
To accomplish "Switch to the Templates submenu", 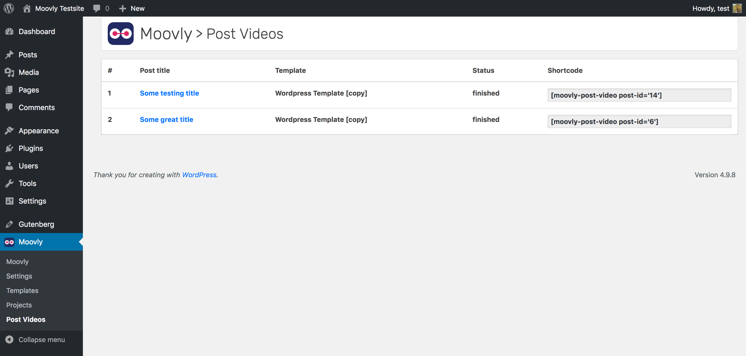I will (x=22, y=290).
